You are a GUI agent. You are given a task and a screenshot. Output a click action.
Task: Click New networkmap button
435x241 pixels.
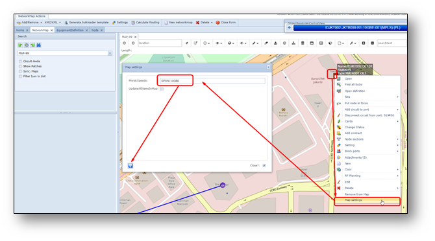(x=179, y=23)
